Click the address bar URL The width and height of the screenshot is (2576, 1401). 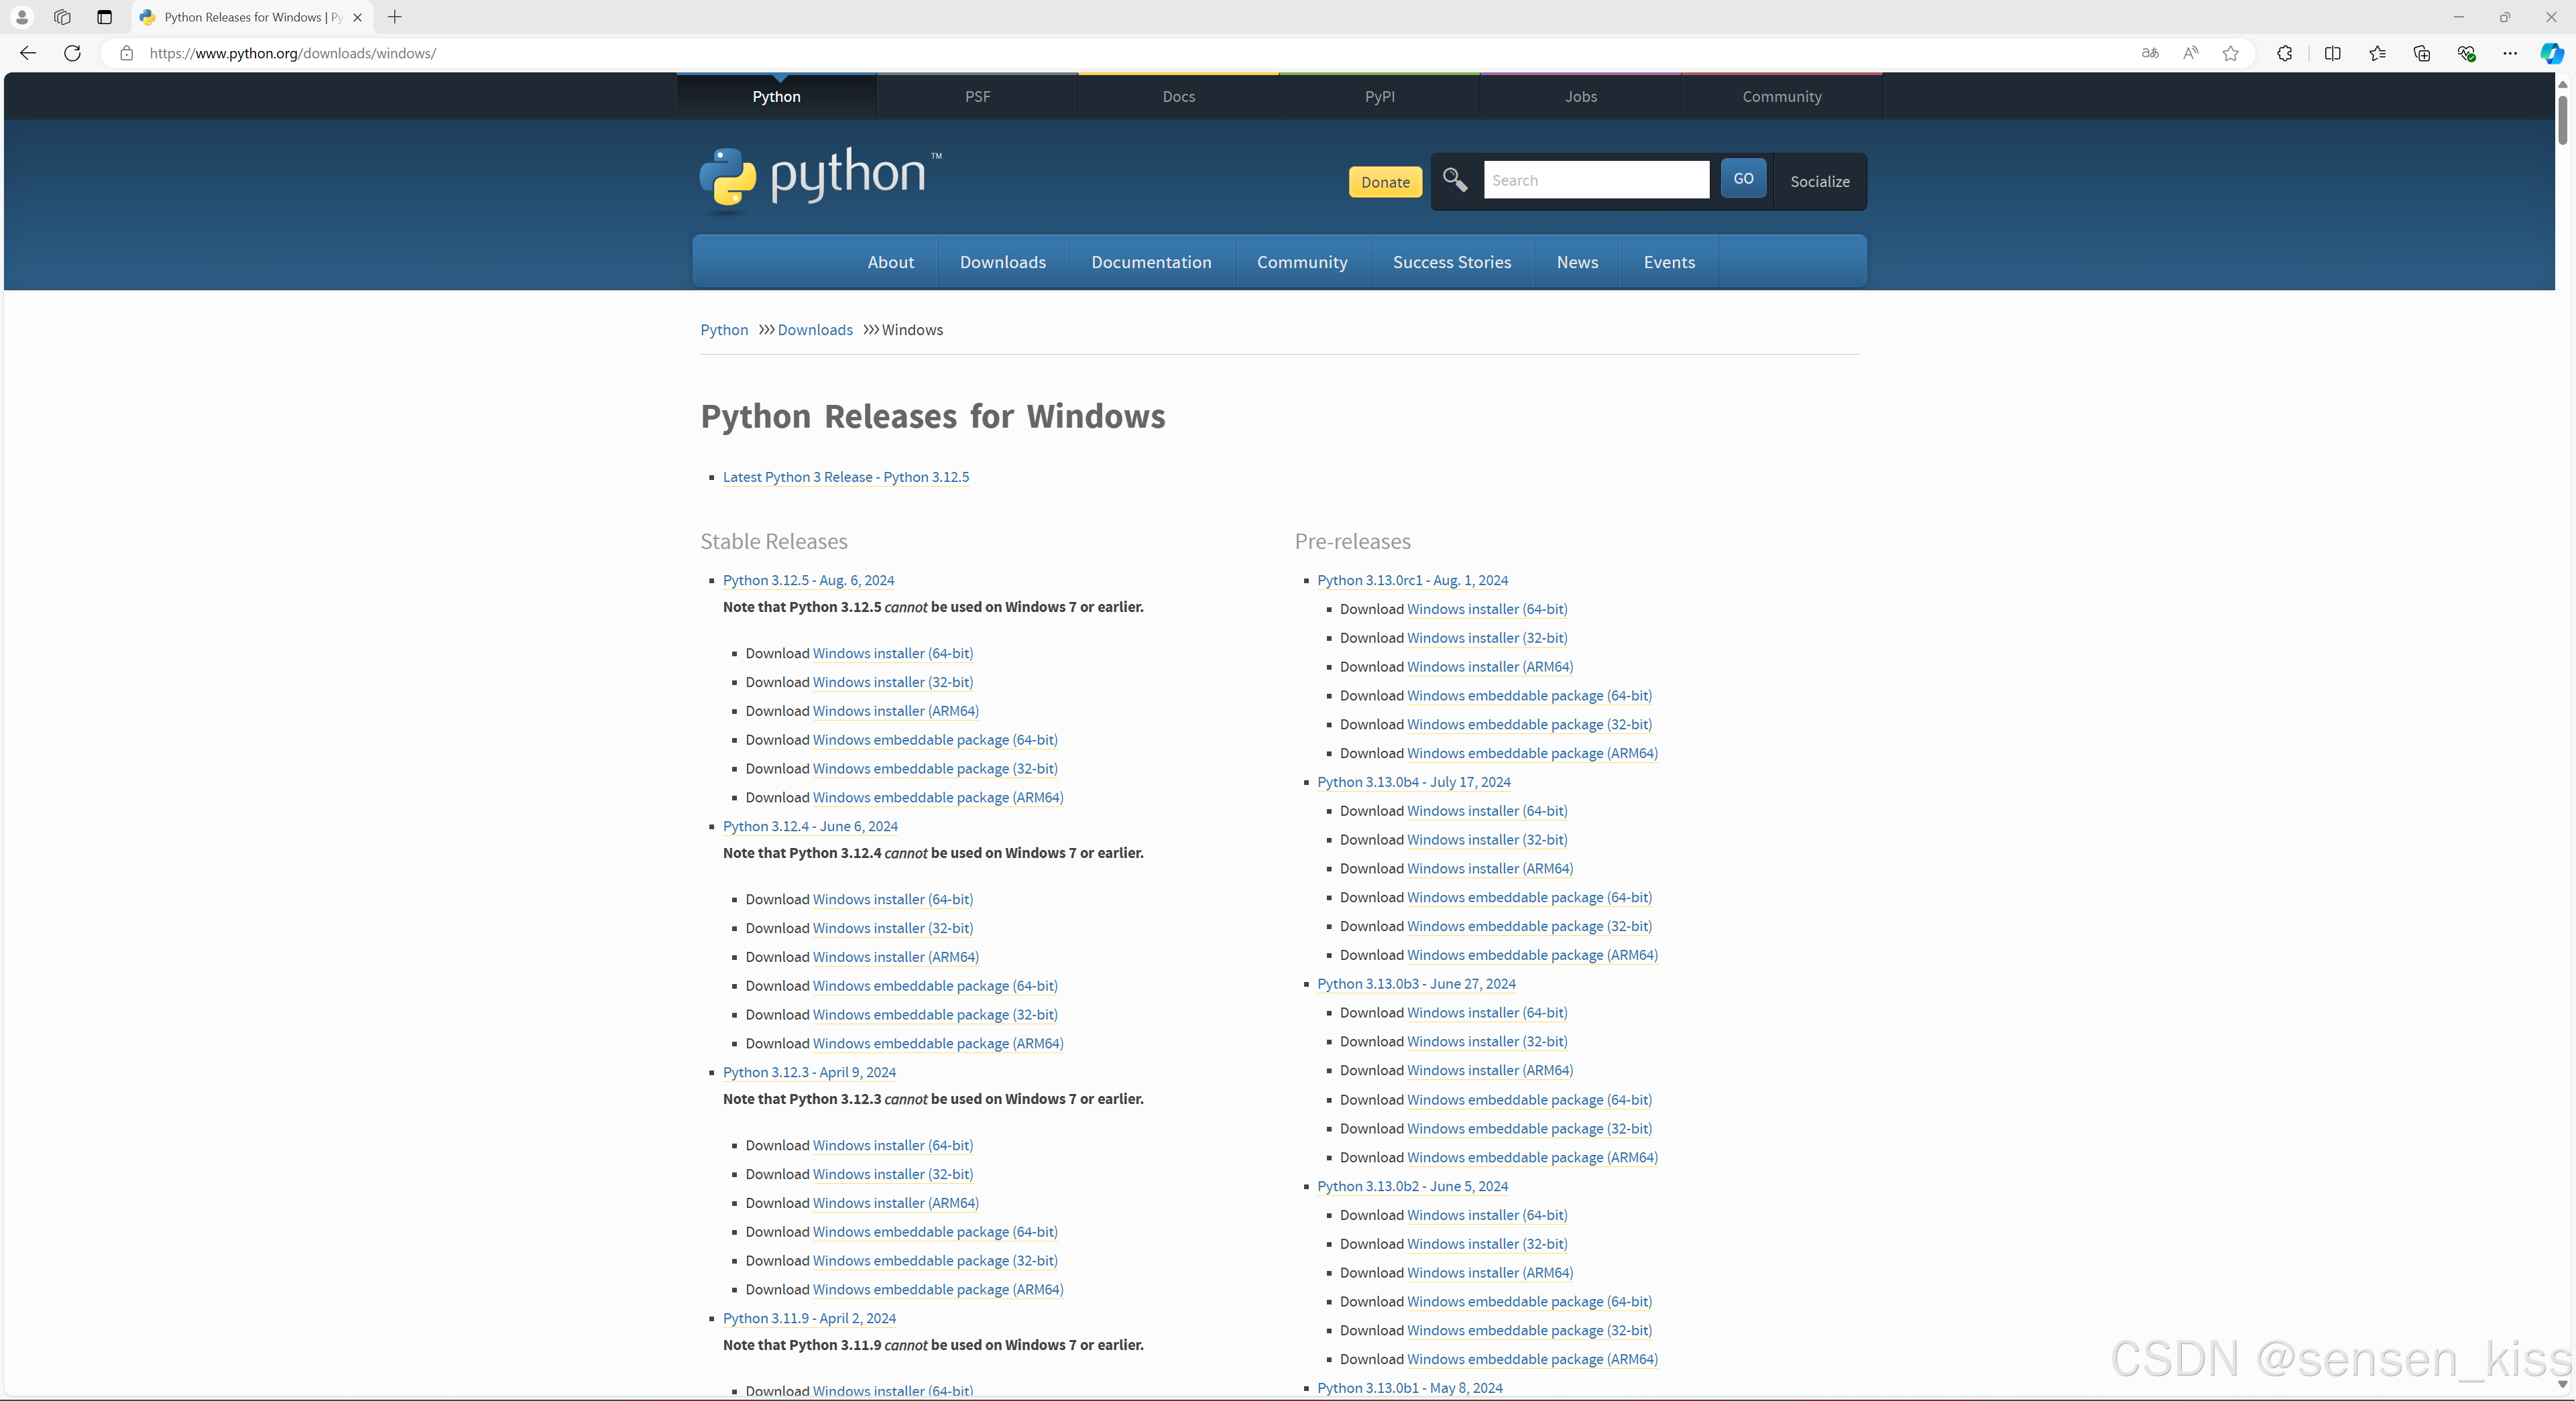click(x=293, y=53)
